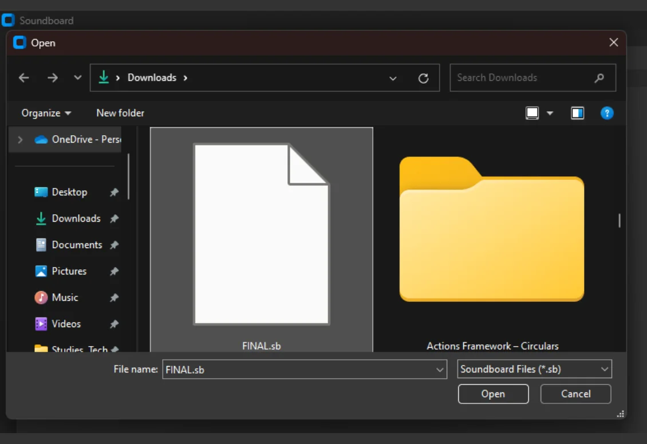Go forward using the right arrow

coord(53,78)
